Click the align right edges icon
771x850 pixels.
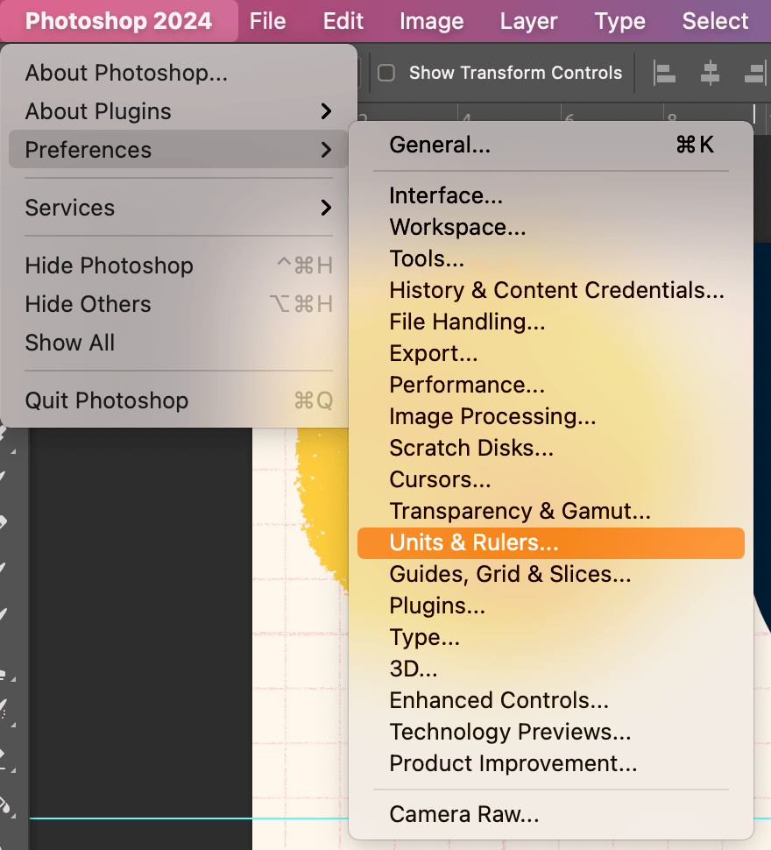coord(755,73)
